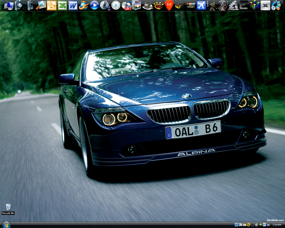Launch Microsoft Outlook from the dock
Viewport: 285px width, 228px height.
[52, 5]
